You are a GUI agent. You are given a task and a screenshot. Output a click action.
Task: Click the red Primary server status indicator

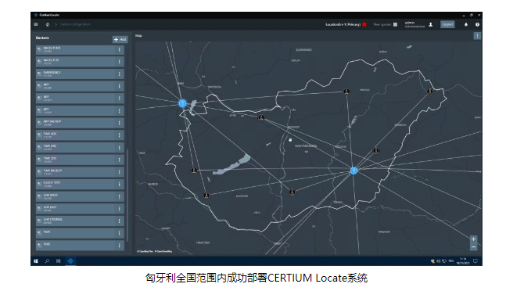click(x=364, y=24)
